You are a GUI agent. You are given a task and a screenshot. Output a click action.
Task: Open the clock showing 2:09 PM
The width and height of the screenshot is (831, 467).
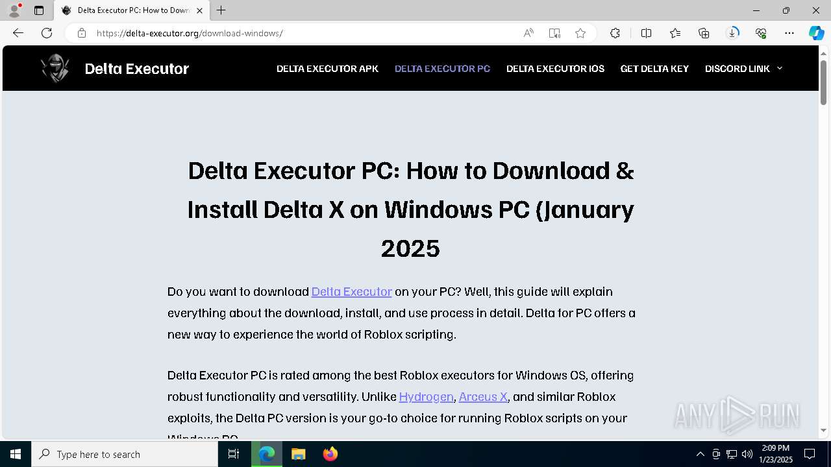(776, 454)
